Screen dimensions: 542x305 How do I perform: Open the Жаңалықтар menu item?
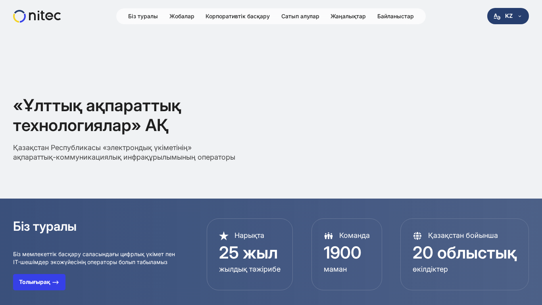(348, 16)
